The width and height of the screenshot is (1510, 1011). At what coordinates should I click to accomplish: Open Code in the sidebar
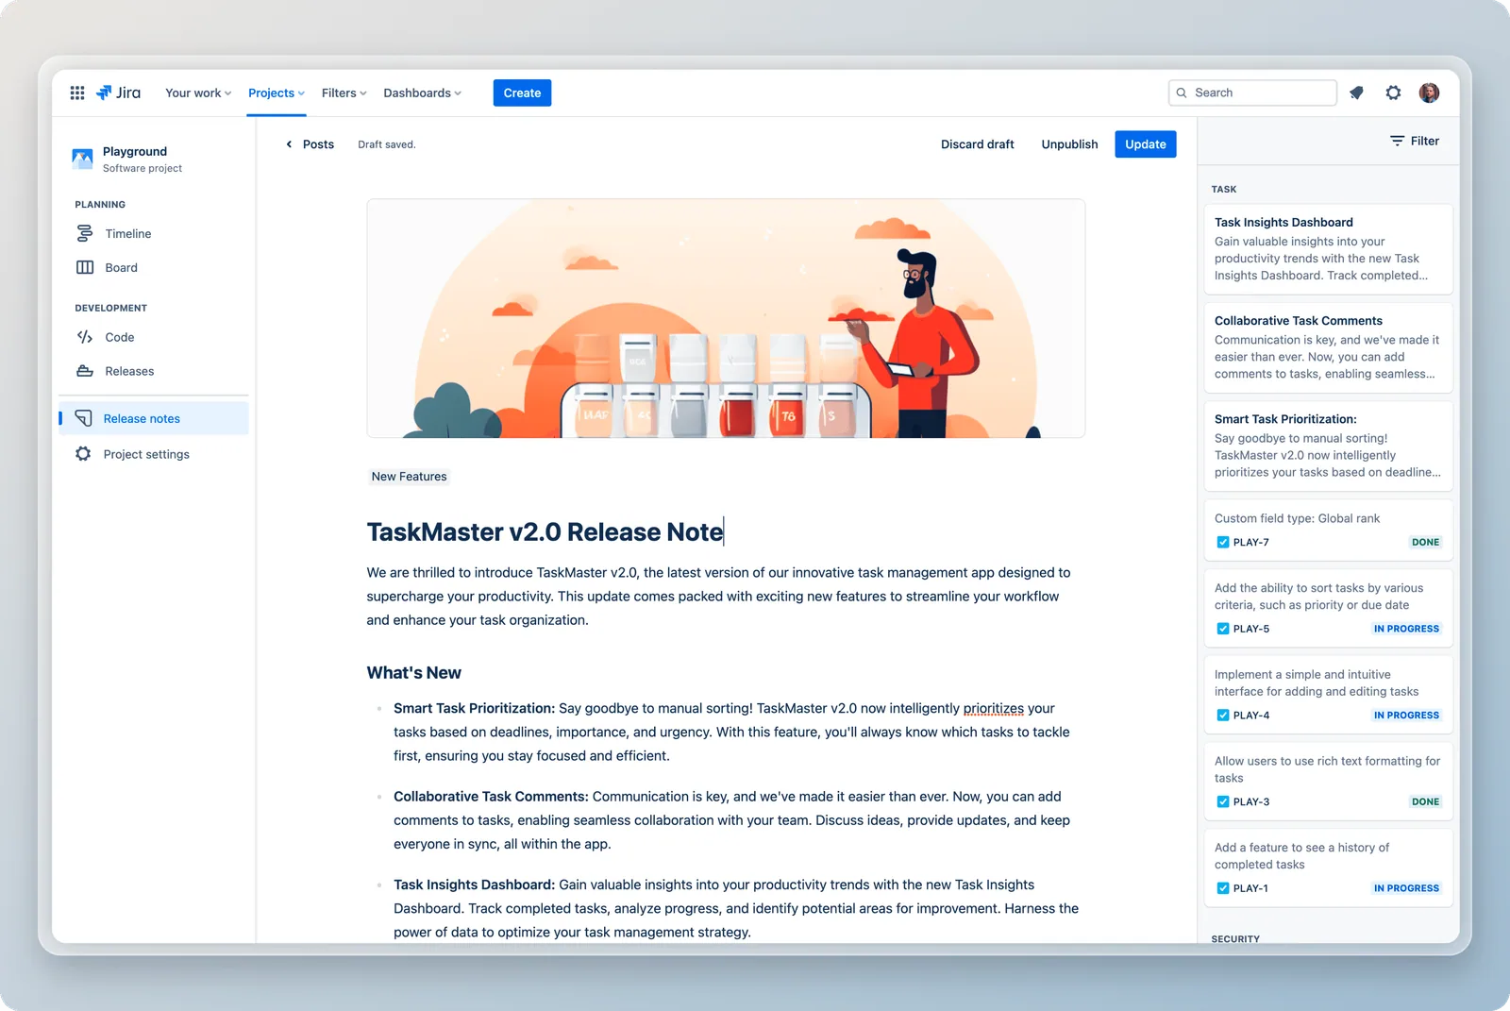pyautogui.click(x=154, y=337)
